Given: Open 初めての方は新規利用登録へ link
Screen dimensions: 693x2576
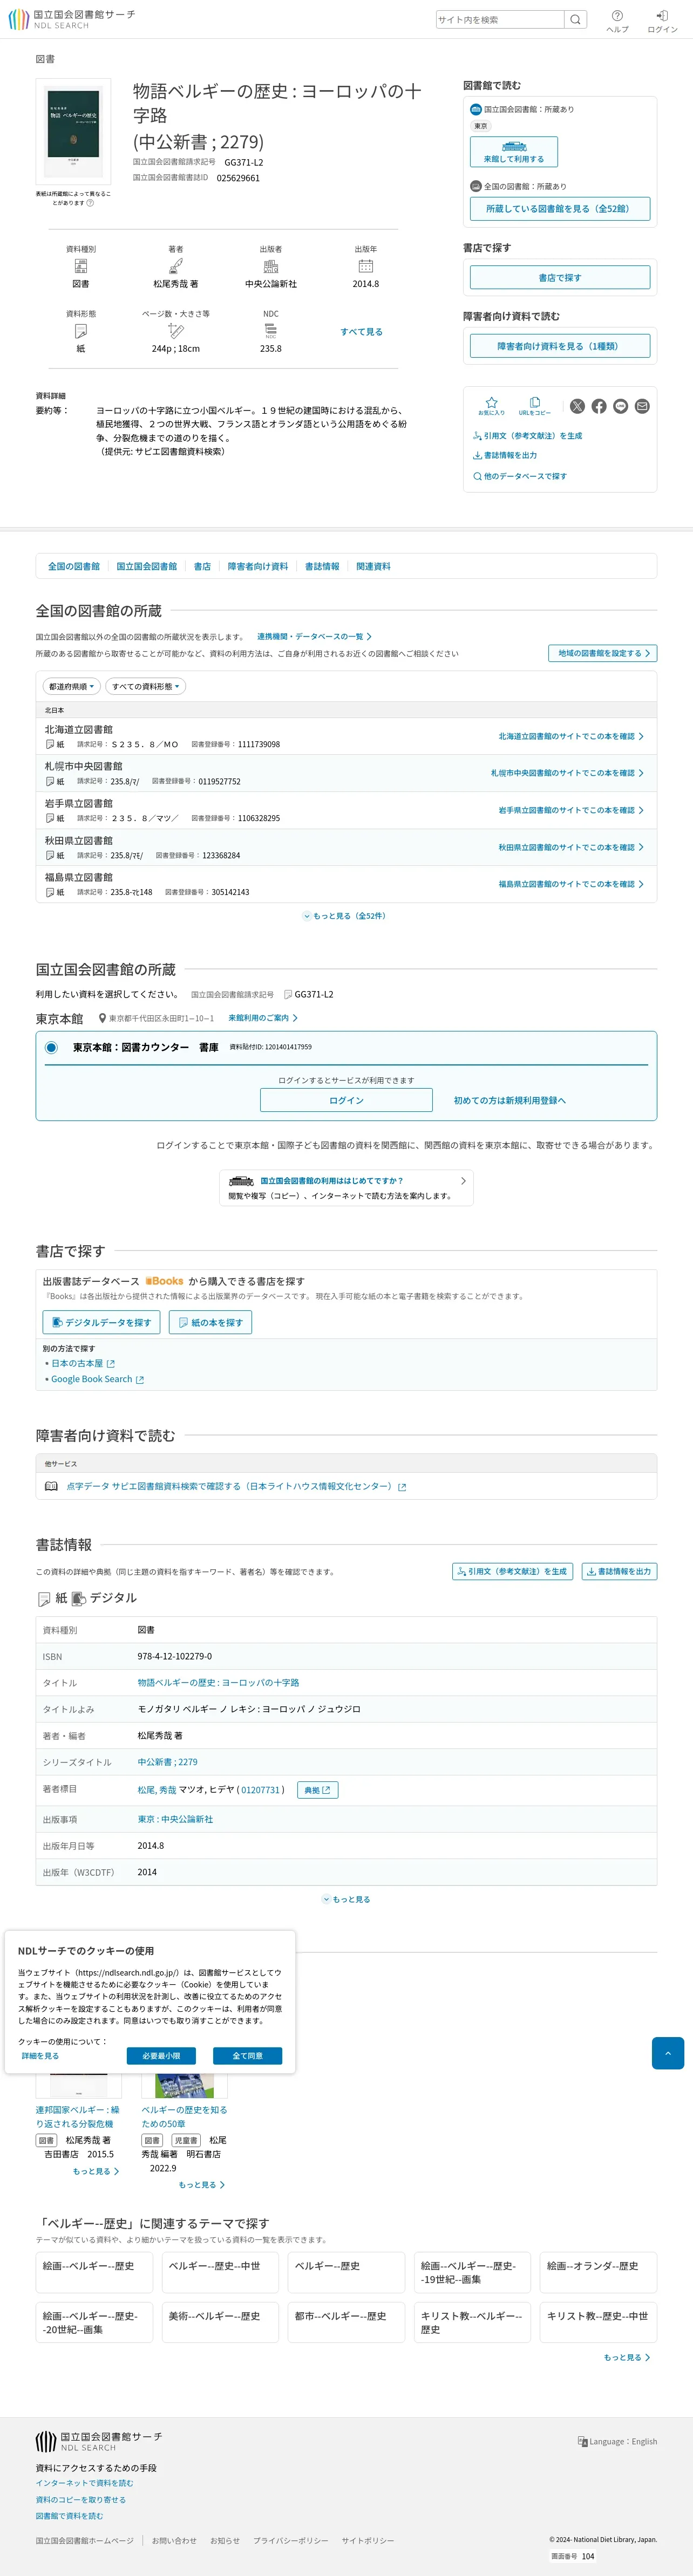Looking at the screenshot, I should tap(510, 1100).
